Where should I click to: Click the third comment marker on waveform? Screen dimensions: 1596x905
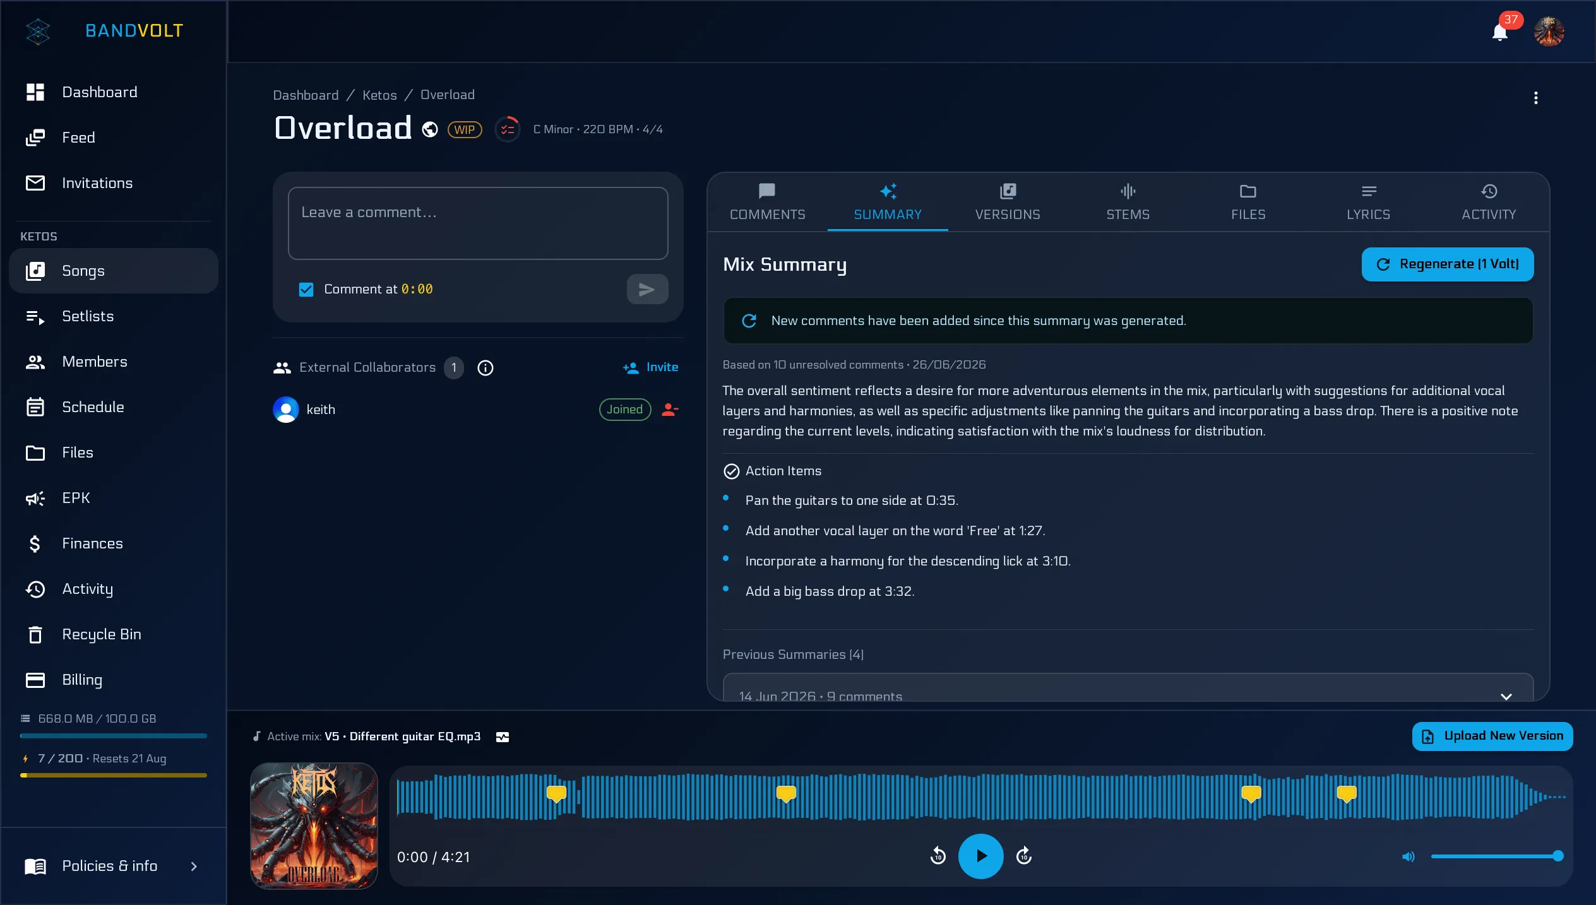pos(1251,793)
